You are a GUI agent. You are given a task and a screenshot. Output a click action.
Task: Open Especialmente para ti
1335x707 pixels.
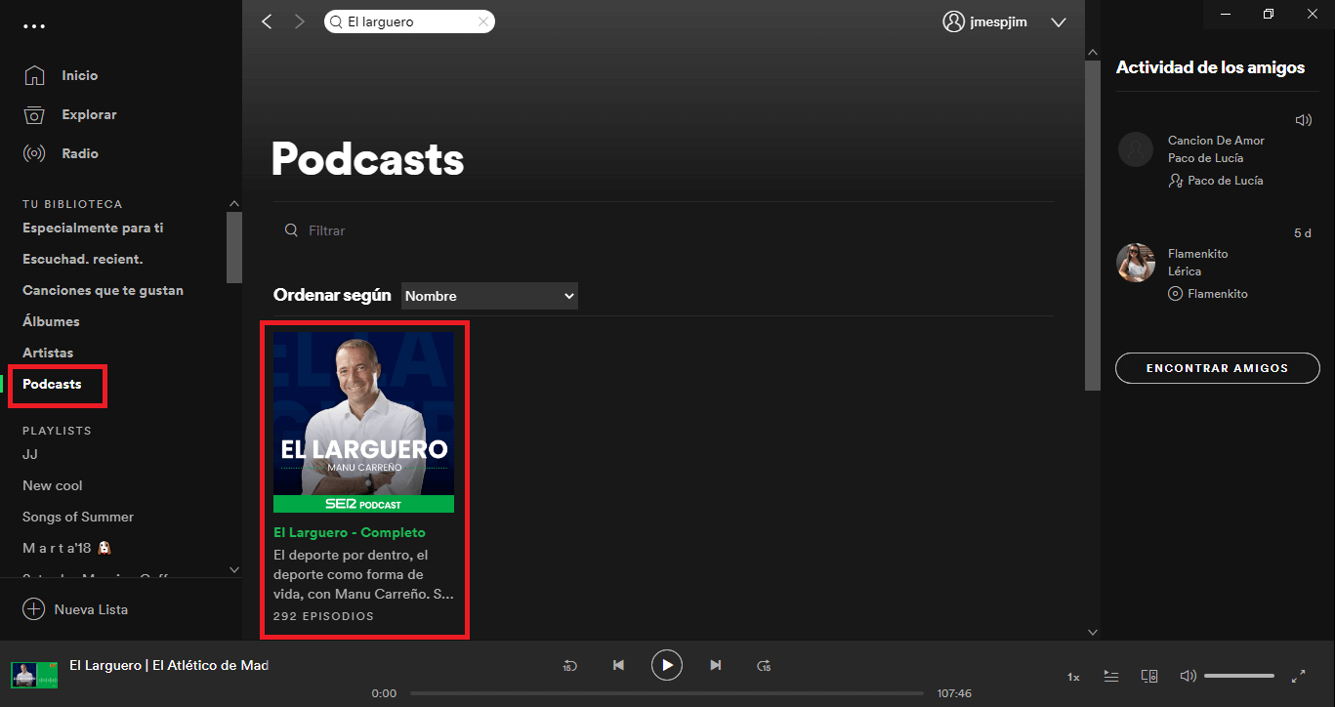[93, 228]
